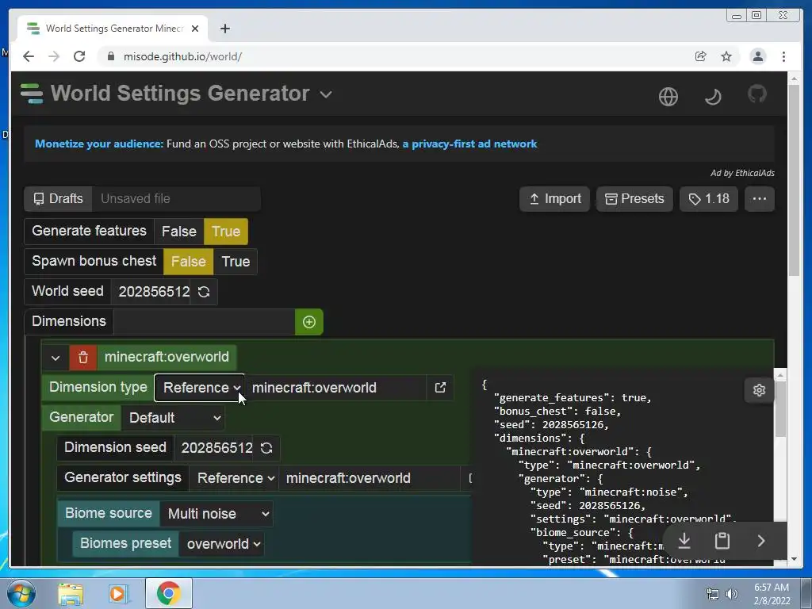
Task: Set Spawn bonus chest to False
Action: [189, 262]
